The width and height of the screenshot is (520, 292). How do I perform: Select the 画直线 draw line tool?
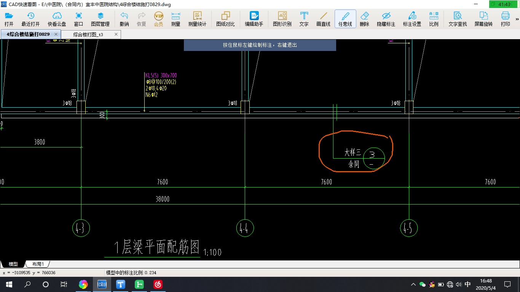pos(324,19)
